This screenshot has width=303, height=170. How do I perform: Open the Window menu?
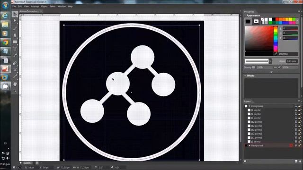62,6
